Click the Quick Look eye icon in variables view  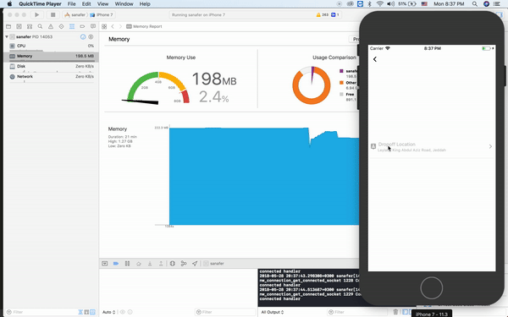tap(123, 312)
